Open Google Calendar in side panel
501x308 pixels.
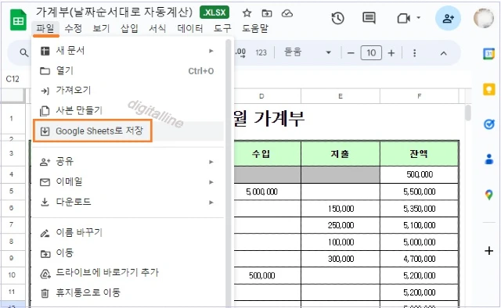[488, 54]
